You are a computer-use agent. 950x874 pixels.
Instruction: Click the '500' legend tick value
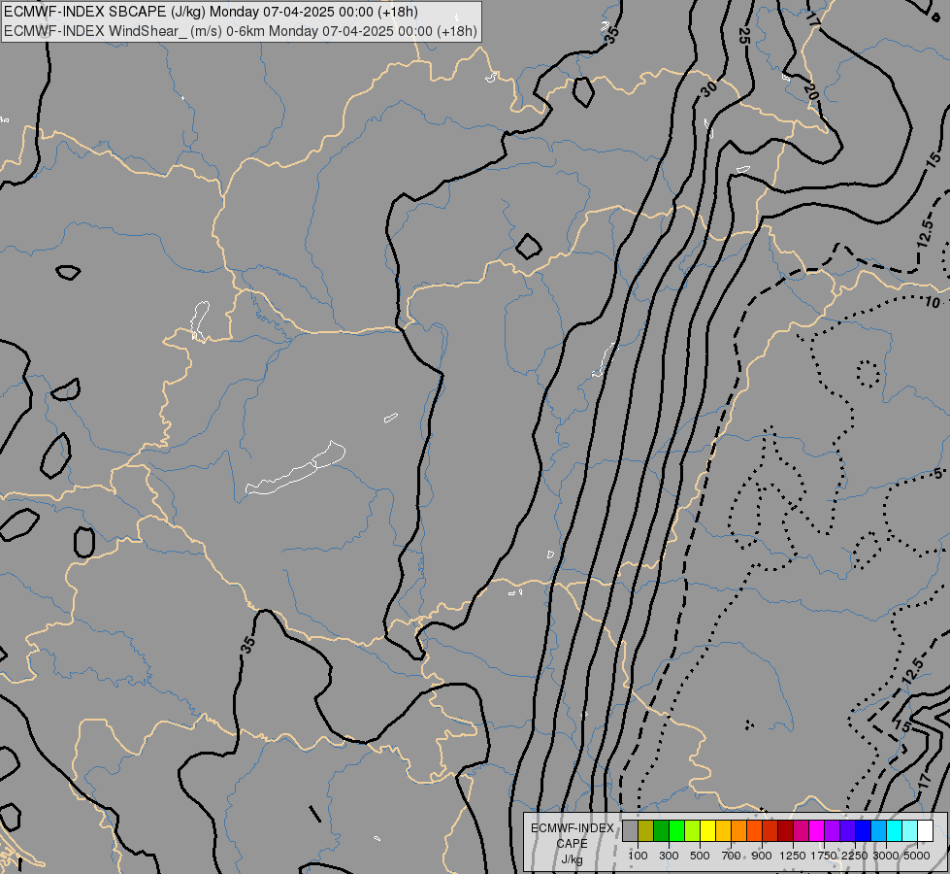pos(700,856)
